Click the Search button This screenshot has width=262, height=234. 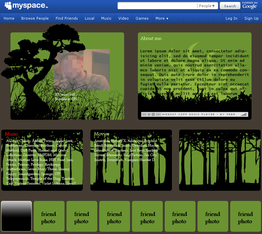(x=230, y=6)
